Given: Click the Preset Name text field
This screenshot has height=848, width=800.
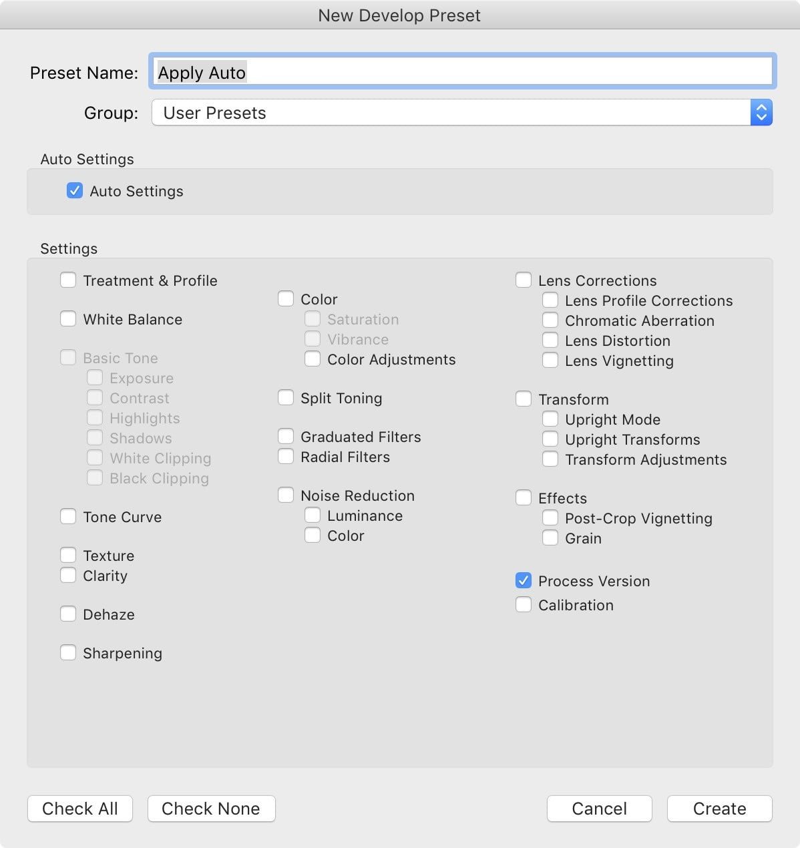Looking at the screenshot, I should coord(462,71).
